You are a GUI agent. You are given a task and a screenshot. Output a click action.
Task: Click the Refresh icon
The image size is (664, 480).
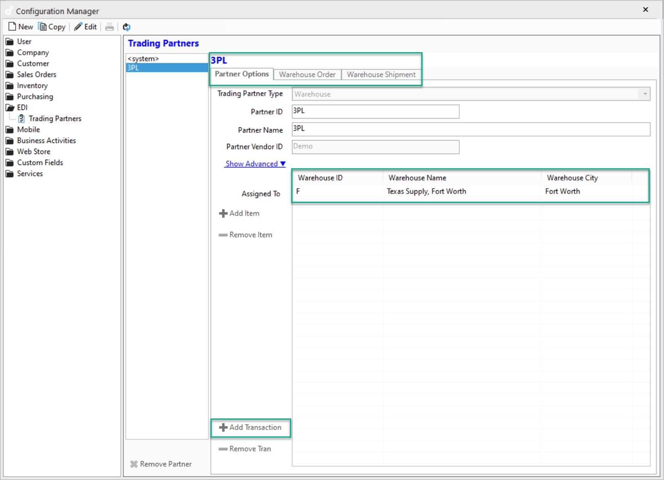tap(126, 26)
